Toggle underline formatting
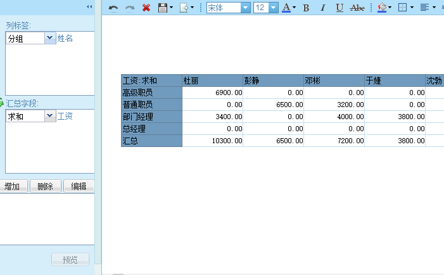The height and width of the screenshot is (275, 444). click(x=339, y=8)
